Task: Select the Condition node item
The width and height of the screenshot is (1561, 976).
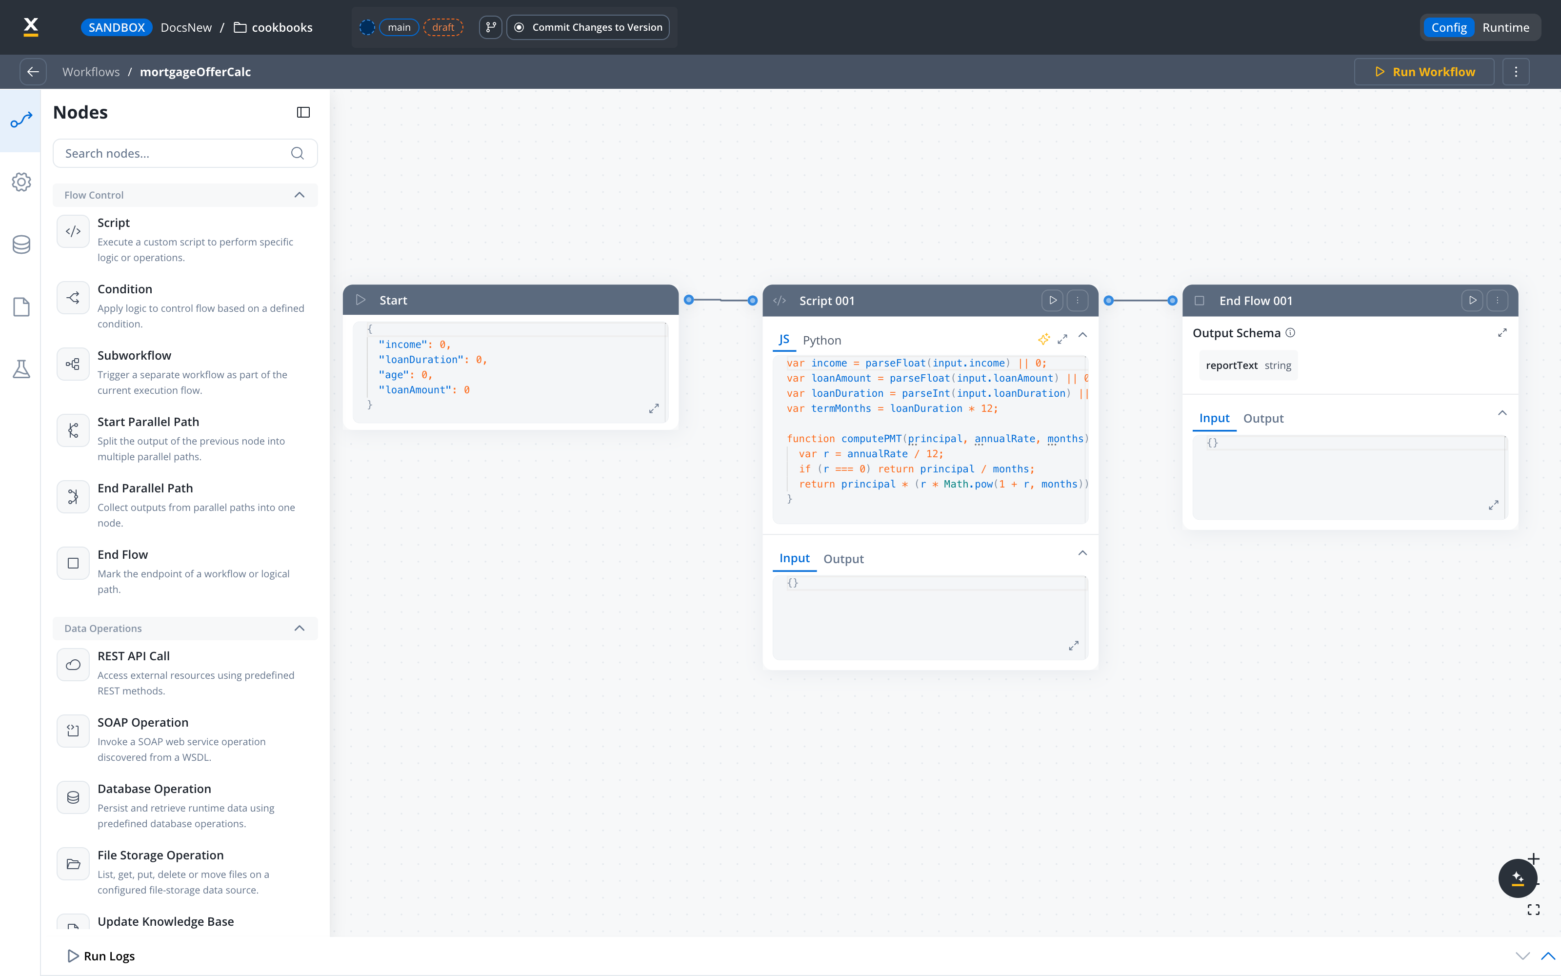Action: tap(185, 306)
